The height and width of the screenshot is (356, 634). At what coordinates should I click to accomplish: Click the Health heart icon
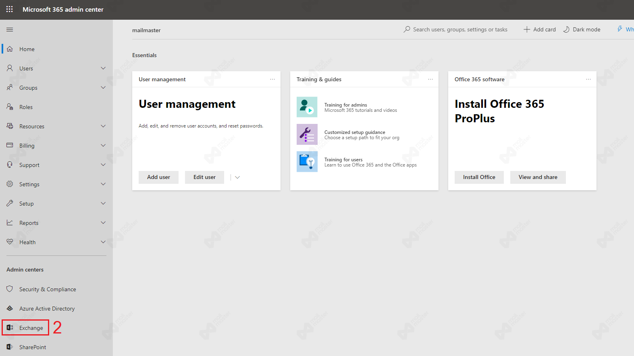[10, 242]
